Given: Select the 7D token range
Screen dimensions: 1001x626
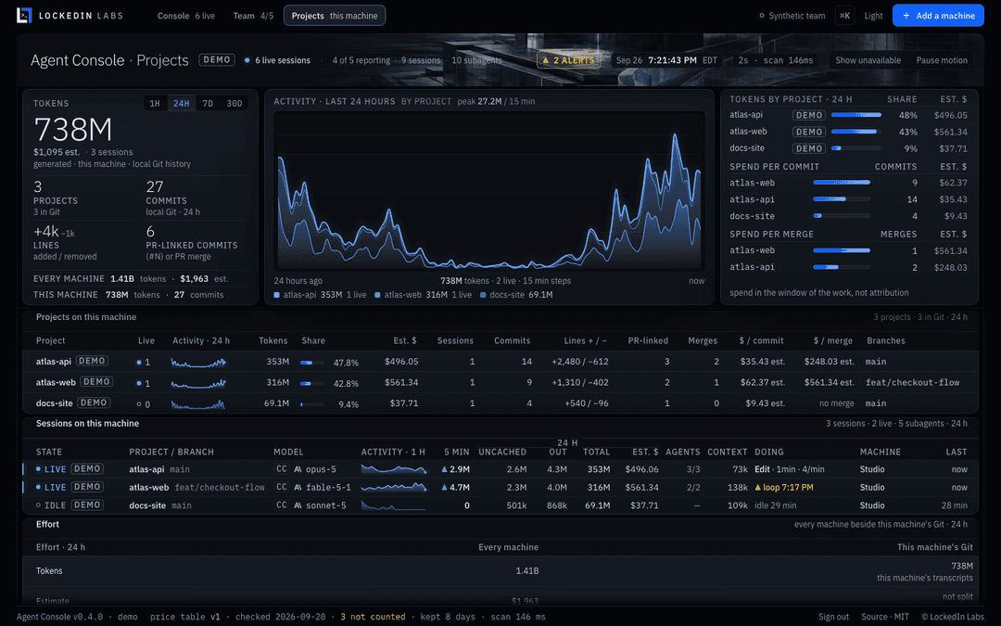Looking at the screenshot, I should pyautogui.click(x=209, y=104).
